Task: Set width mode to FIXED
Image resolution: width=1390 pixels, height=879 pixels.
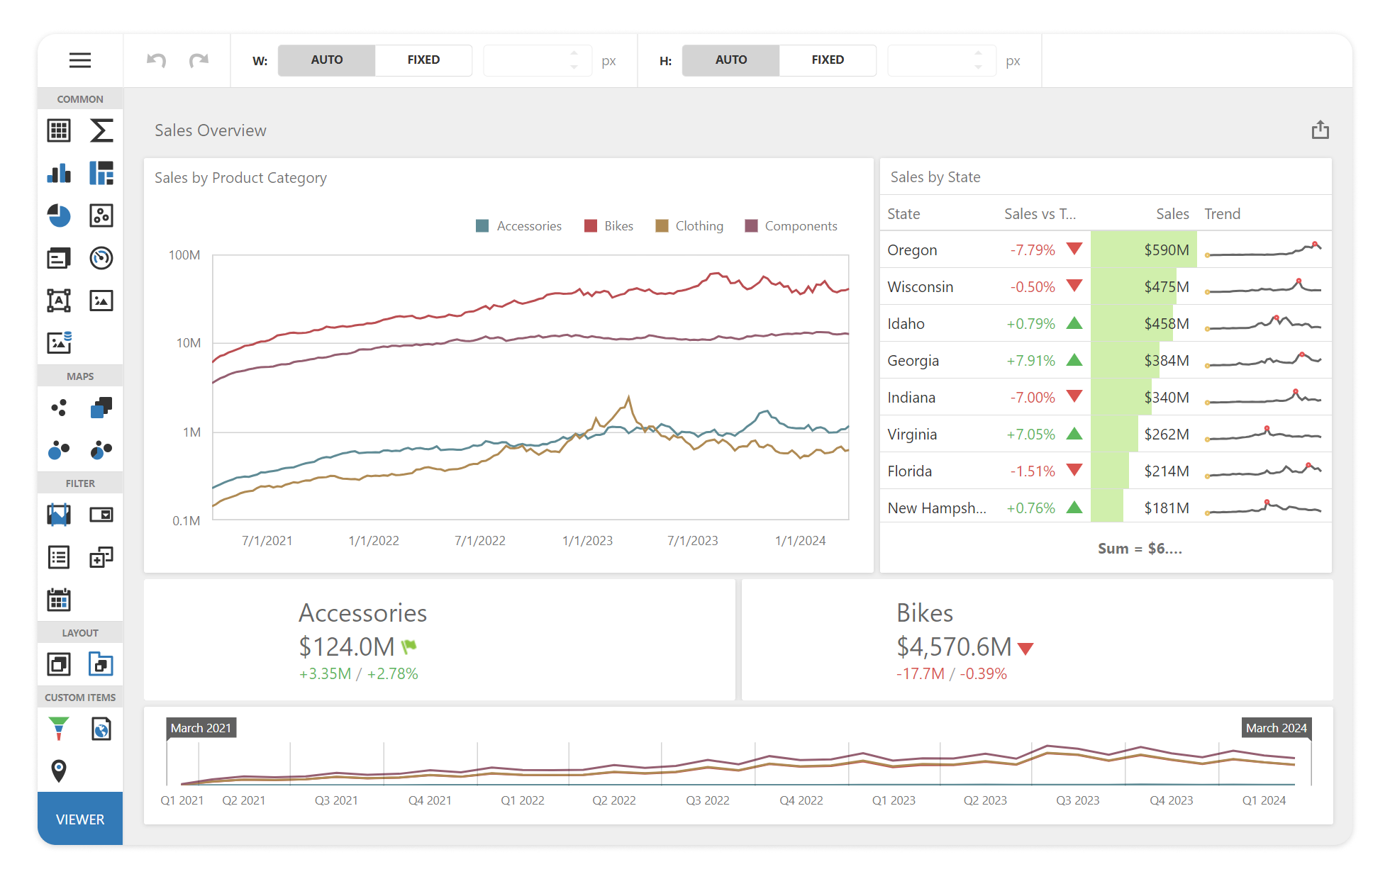Action: pyautogui.click(x=423, y=60)
